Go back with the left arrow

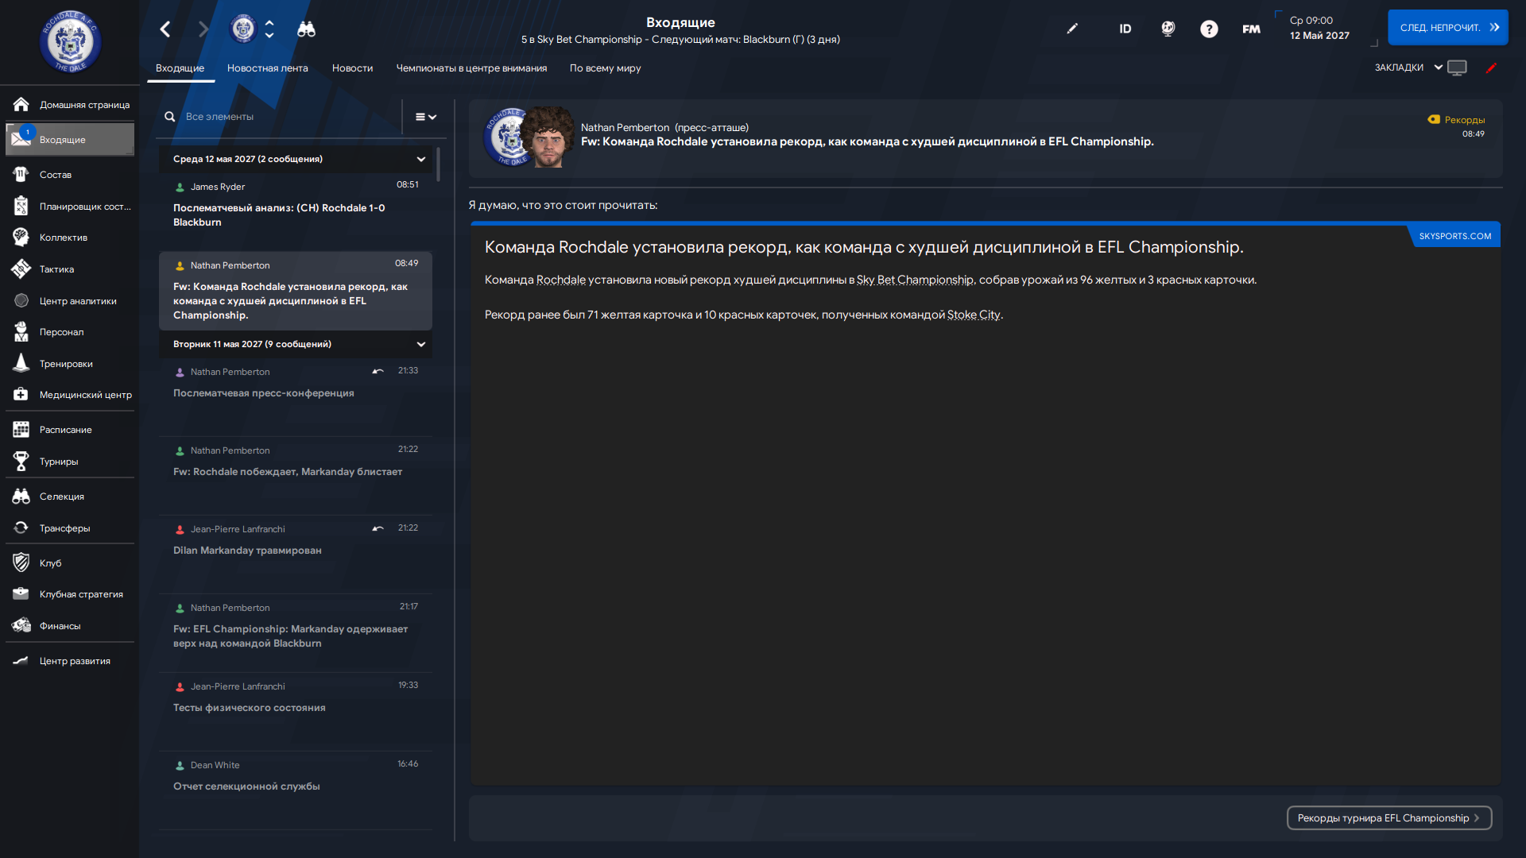coord(165,29)
